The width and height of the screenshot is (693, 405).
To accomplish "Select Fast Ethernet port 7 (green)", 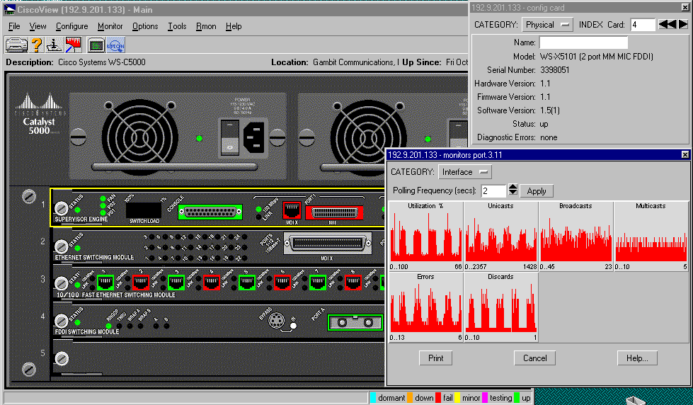I will coord(317,282).
